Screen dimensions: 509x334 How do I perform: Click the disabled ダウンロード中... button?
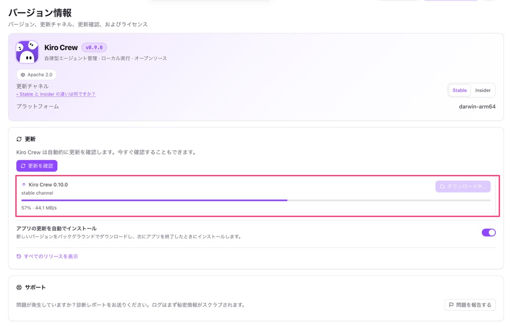click(x=463, y=187)
